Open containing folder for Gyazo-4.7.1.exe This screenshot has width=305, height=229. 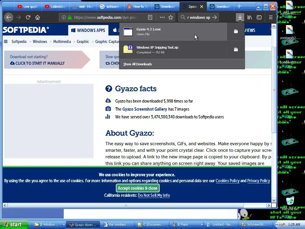(236, 31)
